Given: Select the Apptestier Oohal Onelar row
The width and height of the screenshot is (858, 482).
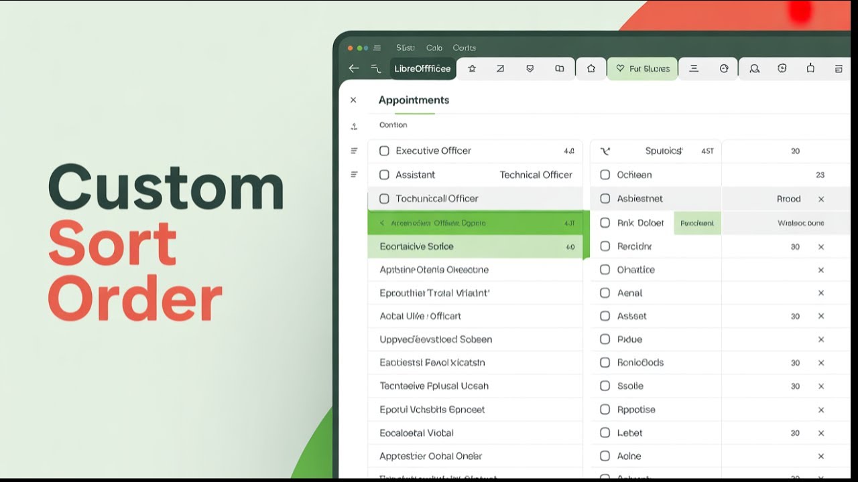Looking at the screenshot, I should (x=475, y=457).
